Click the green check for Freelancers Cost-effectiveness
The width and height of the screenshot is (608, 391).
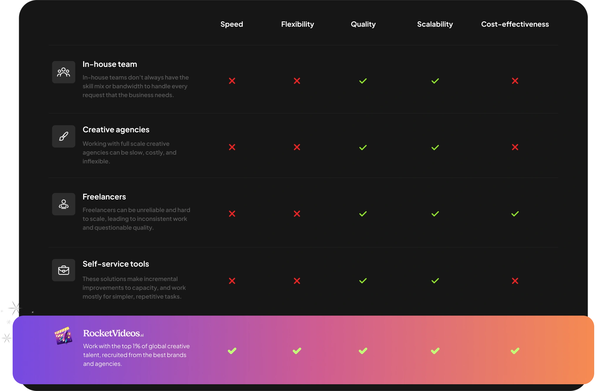[515, 214]
